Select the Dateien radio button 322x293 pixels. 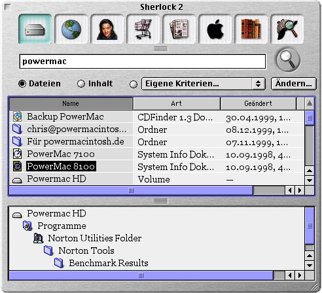coord(22,84)
